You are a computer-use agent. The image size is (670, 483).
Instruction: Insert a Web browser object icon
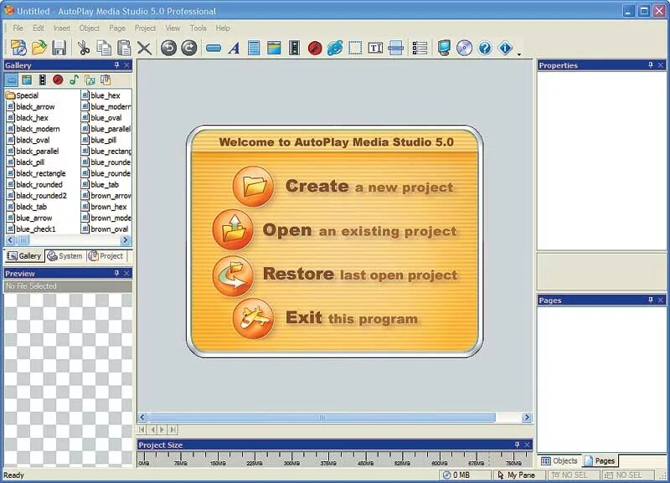(x=335, y=48)
